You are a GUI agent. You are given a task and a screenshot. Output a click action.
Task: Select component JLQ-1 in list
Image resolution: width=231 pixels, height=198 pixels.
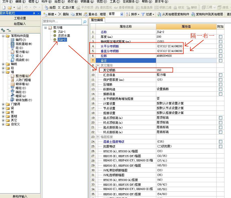[x=62, y=32]
